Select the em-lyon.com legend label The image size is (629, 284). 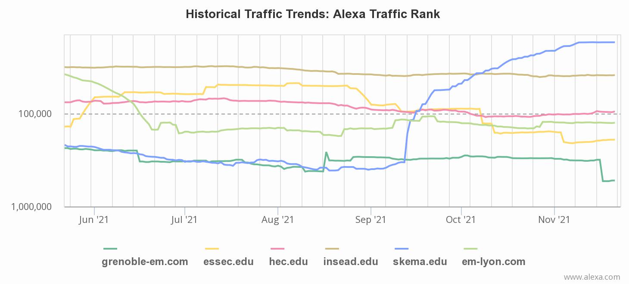tap(493, 262)
